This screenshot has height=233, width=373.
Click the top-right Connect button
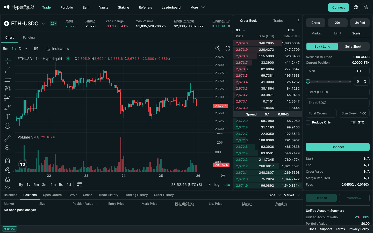click(339, 7)
